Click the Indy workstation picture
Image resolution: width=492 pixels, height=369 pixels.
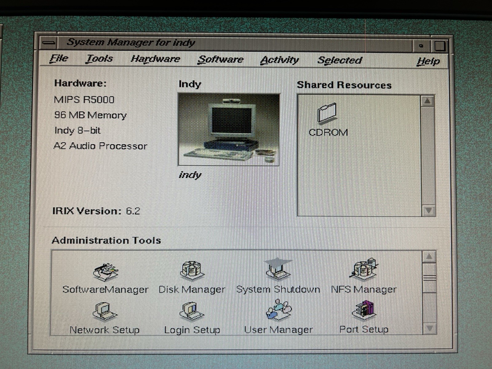point(229,130)
